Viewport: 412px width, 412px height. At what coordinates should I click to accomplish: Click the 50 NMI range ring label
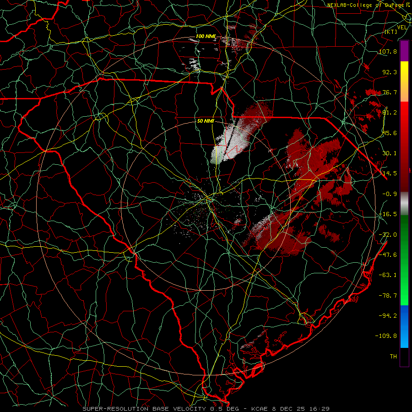(206, 121)
